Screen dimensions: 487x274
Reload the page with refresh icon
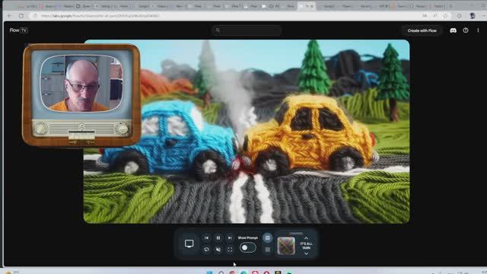(x=21, y=16)
